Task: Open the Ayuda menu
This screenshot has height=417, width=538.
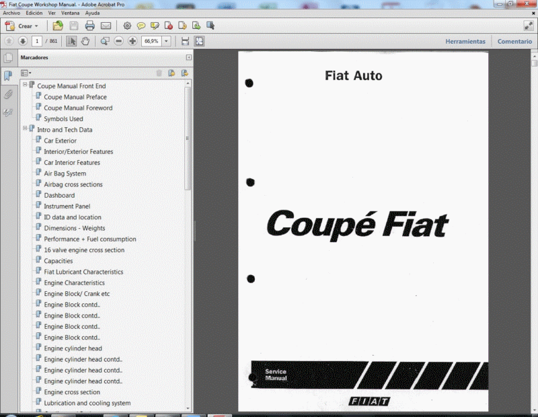Action: click(x=92, y=13)
